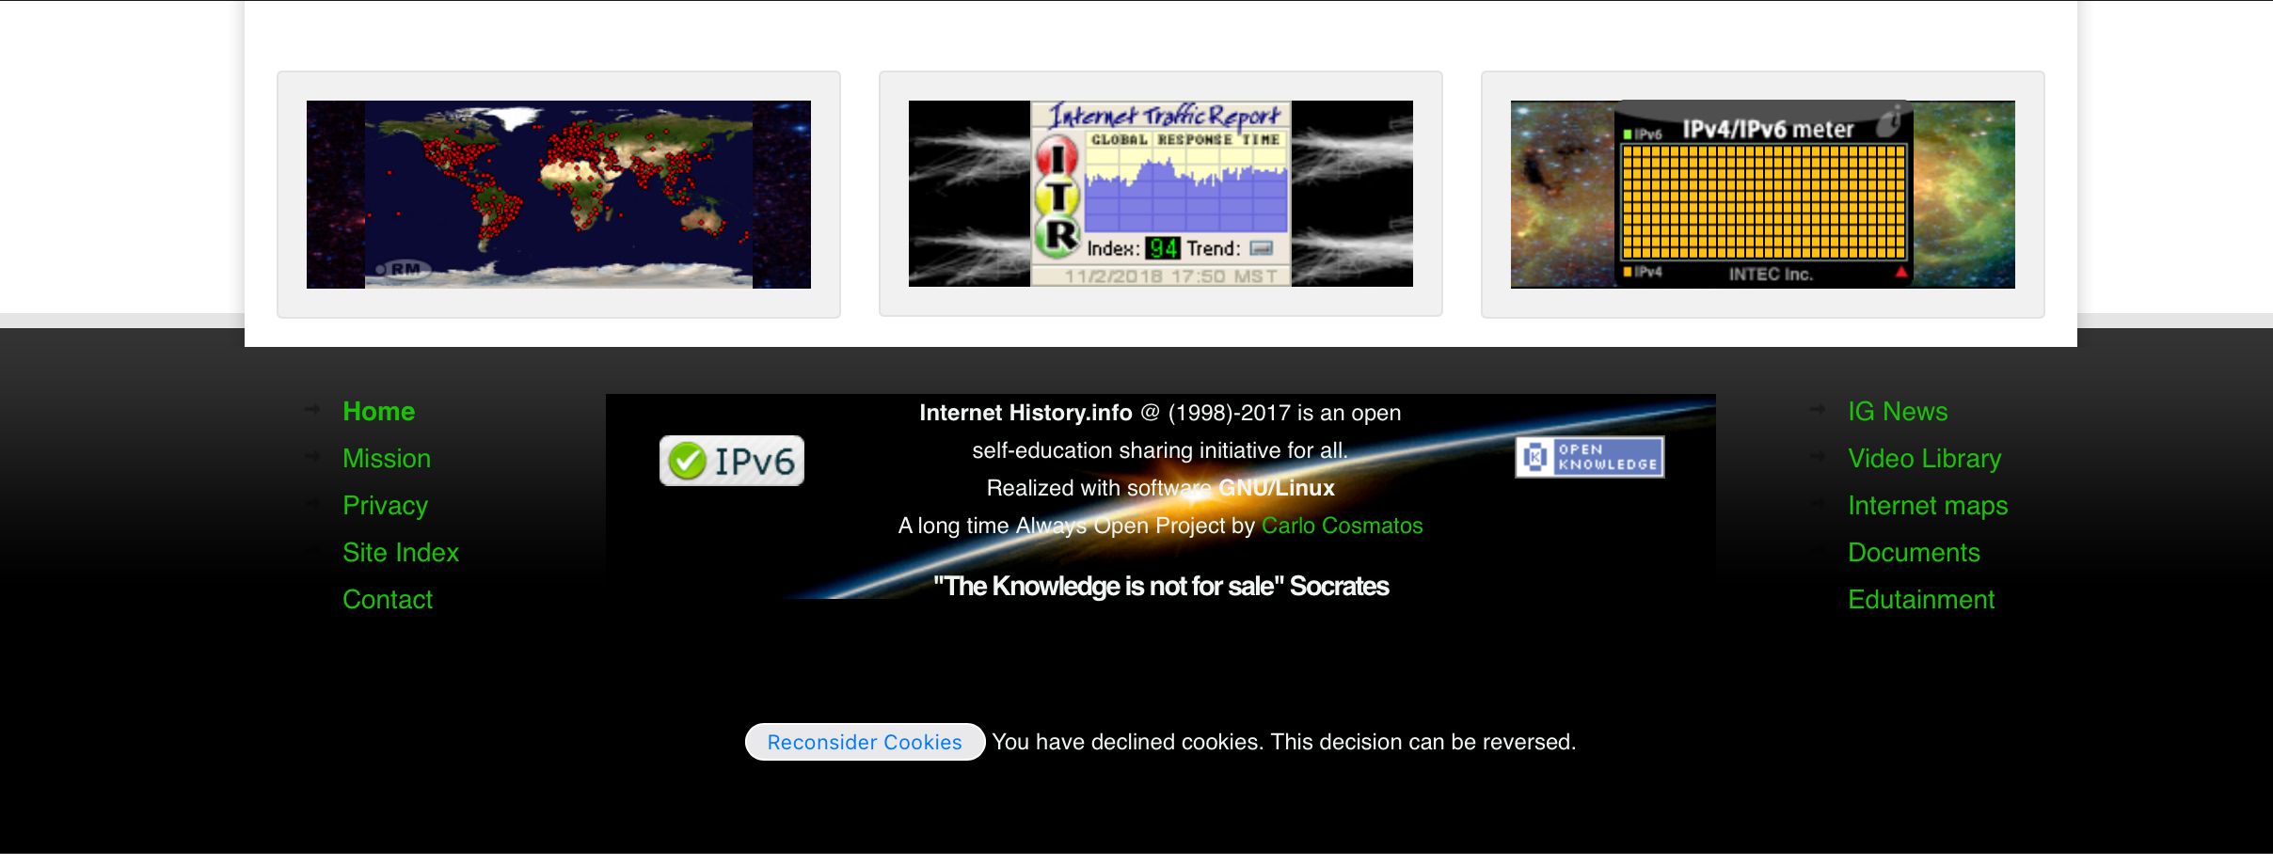Click the arrow bullet beside IG News

coord(1818,410)
